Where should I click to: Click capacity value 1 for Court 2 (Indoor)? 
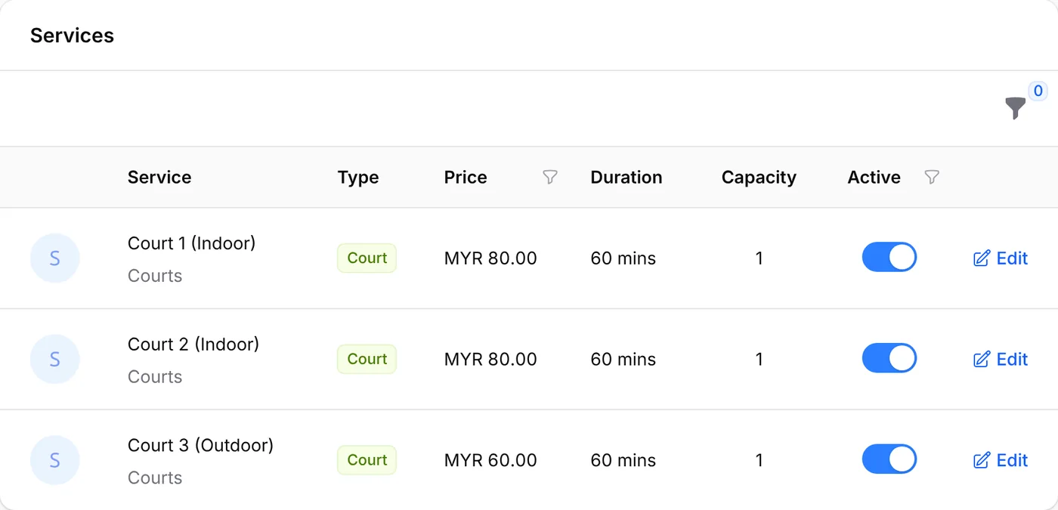pos(759,360)
